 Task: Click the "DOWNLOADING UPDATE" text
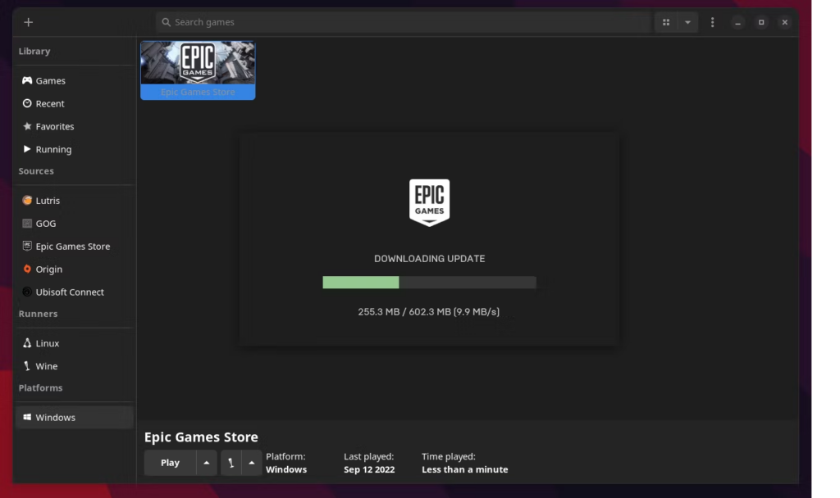(430, 259)
